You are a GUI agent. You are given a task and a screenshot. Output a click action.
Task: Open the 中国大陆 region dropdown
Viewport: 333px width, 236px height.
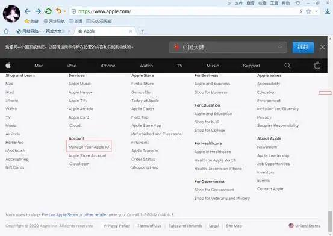(228, 47)
